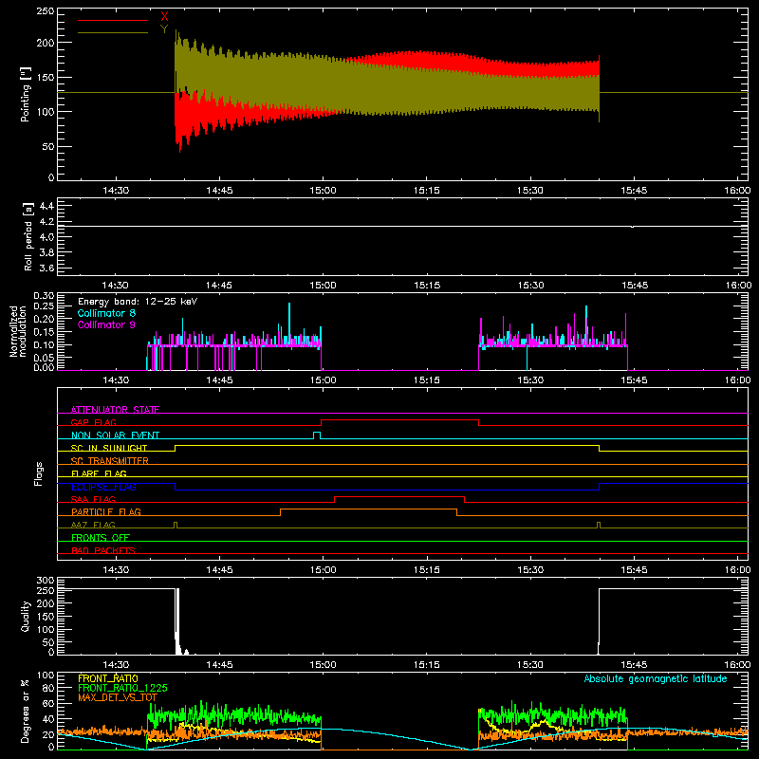Image resolution: width=759 pixels, height=759 pixels.
Task: Click the cyan 'Collimator 8' legend entry
Action: tap(106, 313)
